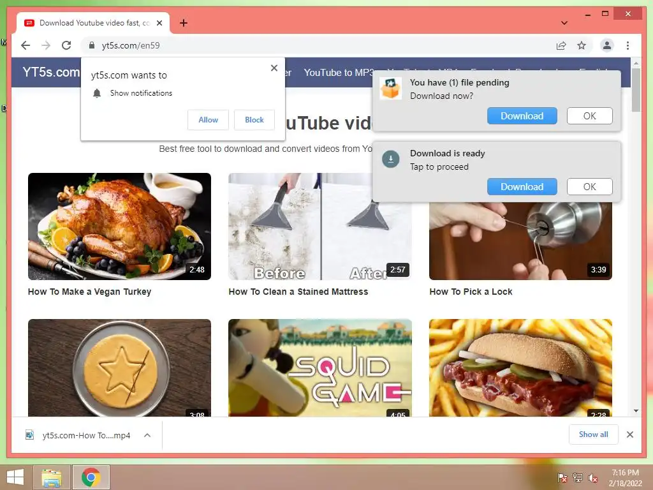Close the Download Youtube video tab
This screenshot has width=653, height=490.
coord(159,23)
